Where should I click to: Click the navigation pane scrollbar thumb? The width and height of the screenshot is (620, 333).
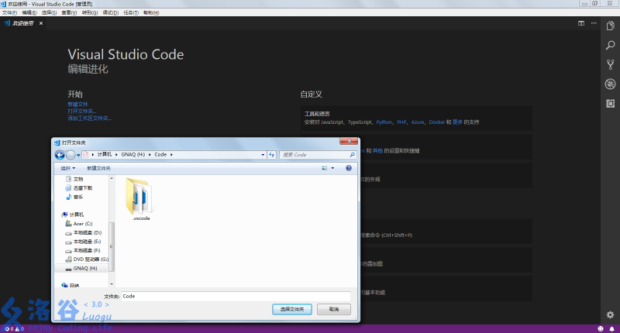pyautogui.click(x=111, y=247)
